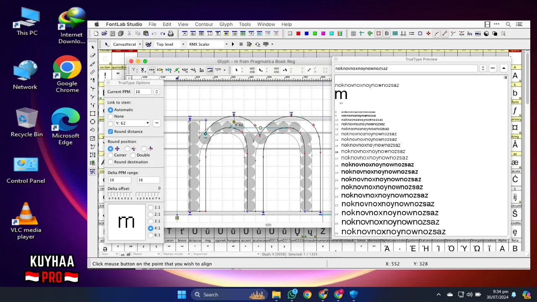Click the first Delta PPM range field
The width and height of the screenshot is (537, 302).
tap(119, 180)
